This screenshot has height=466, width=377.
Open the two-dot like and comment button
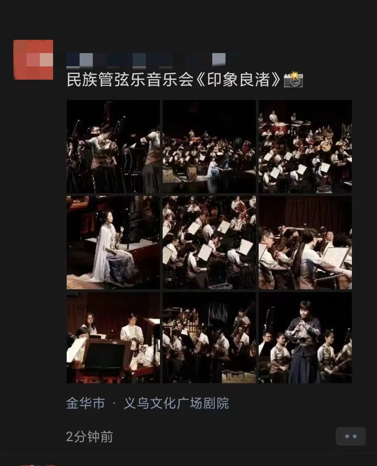pos(350,436)
